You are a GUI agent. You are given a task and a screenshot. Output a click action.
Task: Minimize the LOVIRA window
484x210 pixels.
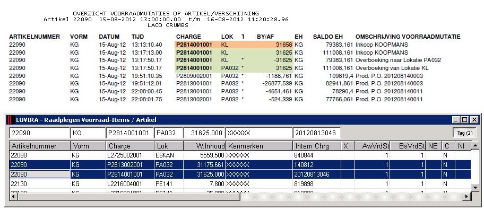coord(456,120)
